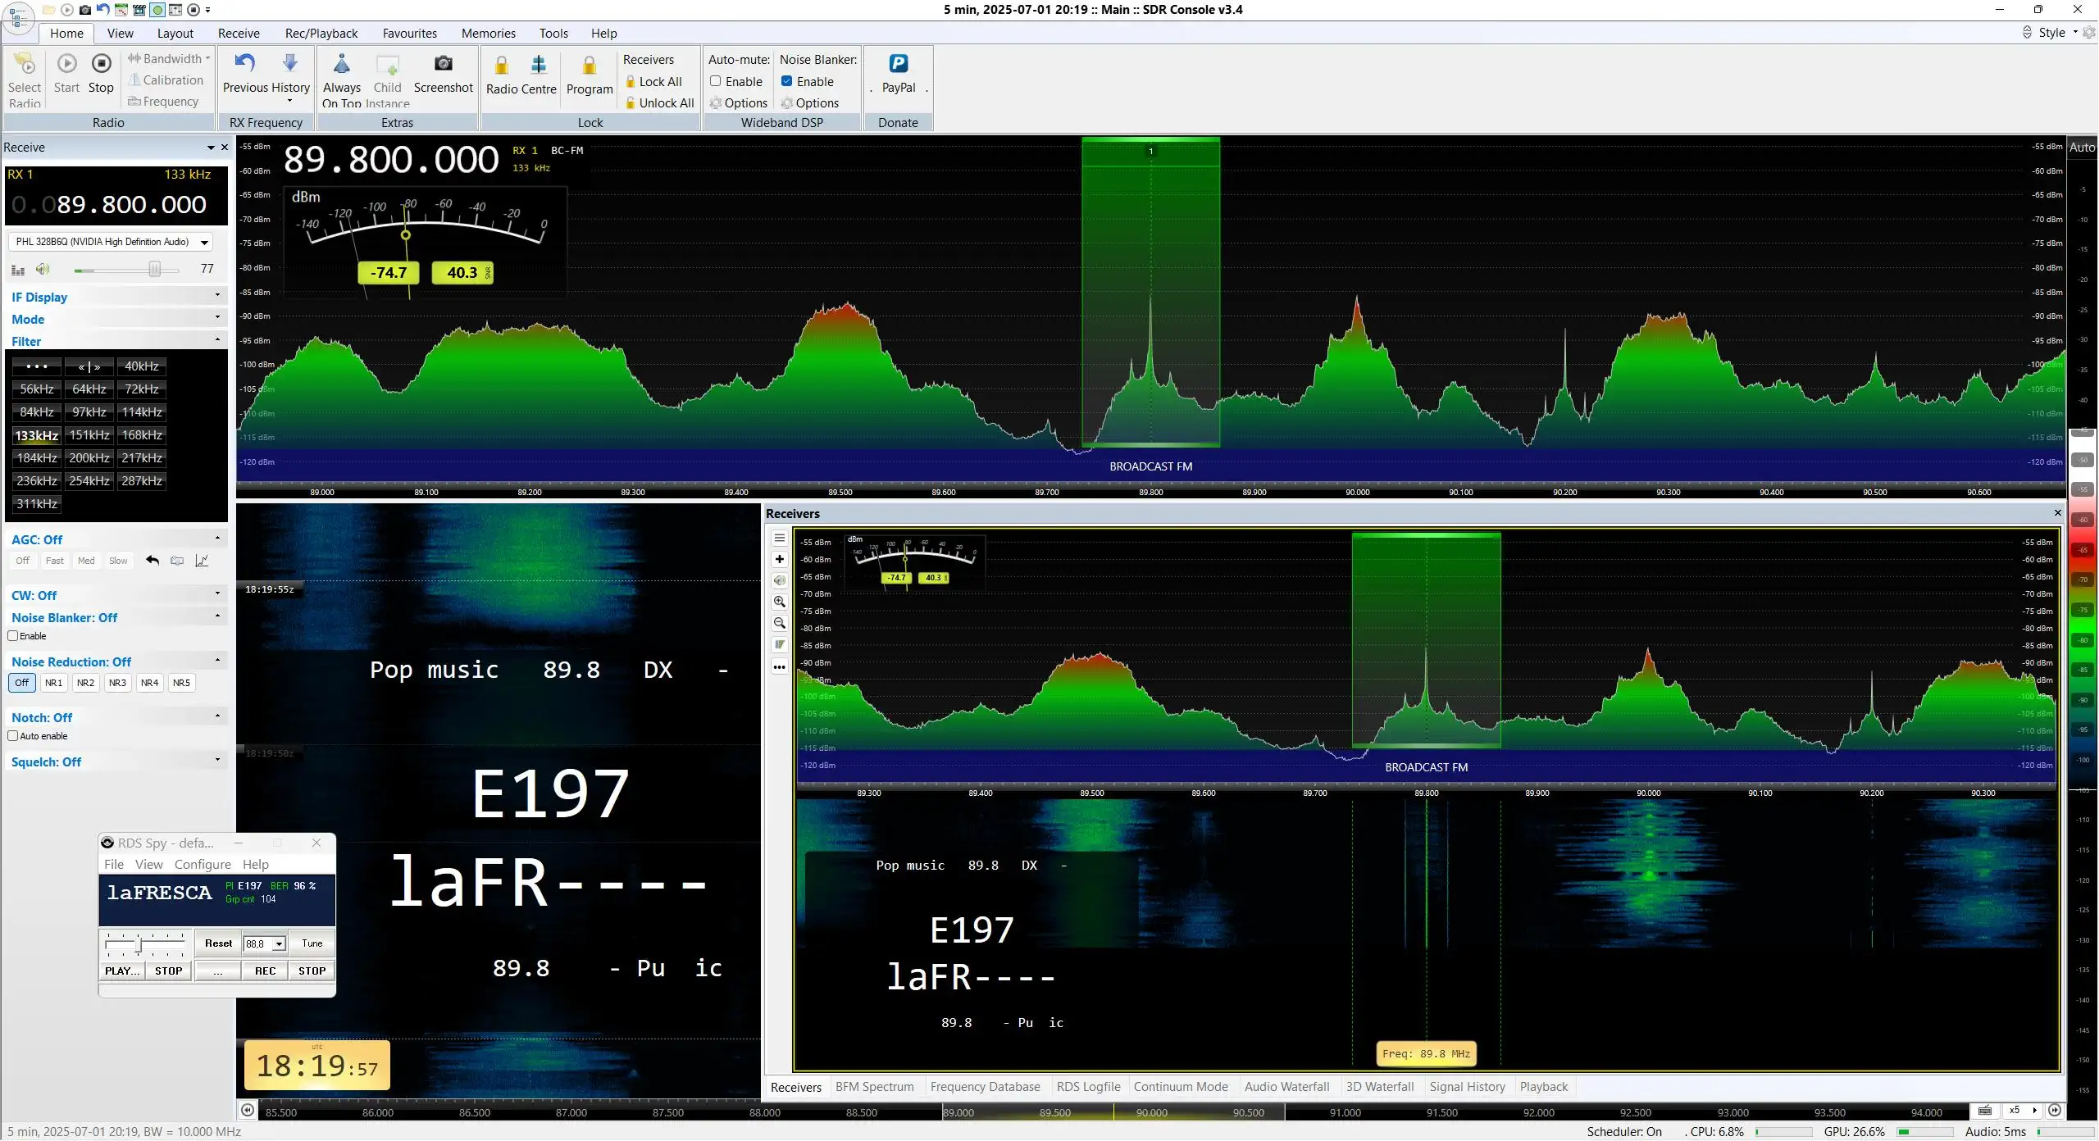The width and height of the screenshot is (2099, 1141).
Task: Open the Rec/Playback ribbon tab
Action: pyautogui.click(x=321, y=34)
